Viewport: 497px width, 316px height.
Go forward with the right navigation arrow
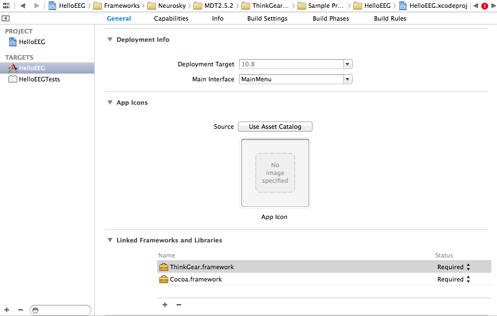pos(37,6)
